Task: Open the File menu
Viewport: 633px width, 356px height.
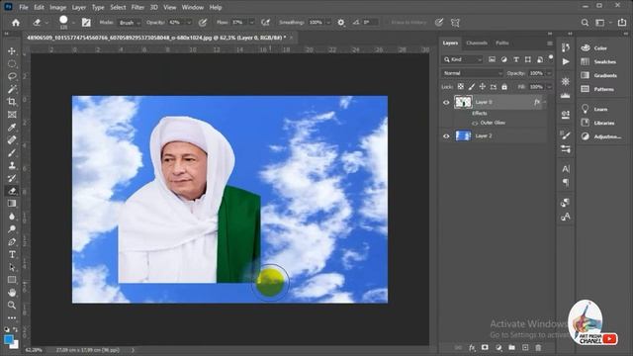Action: coord(24,7)
